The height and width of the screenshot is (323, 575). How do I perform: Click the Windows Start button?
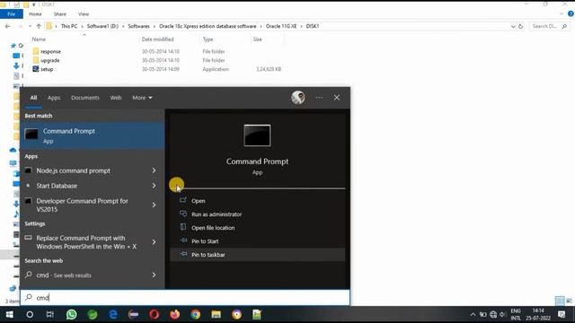[10, 314]
